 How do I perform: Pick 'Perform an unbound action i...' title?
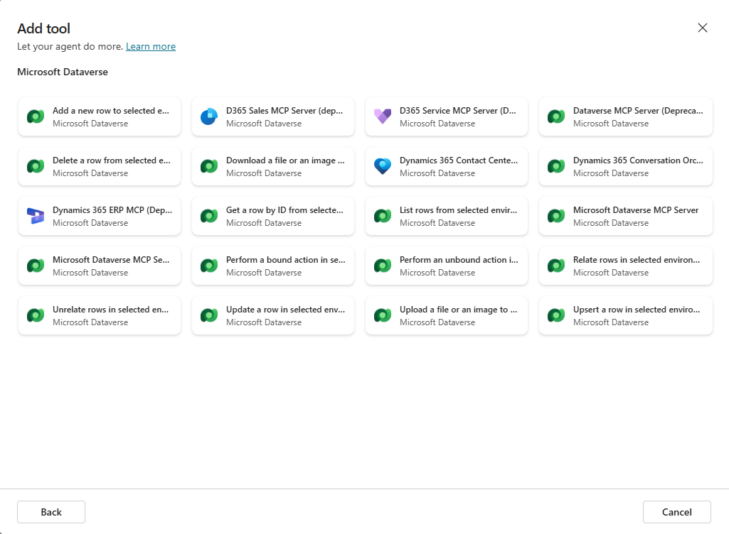coord(459,260)
